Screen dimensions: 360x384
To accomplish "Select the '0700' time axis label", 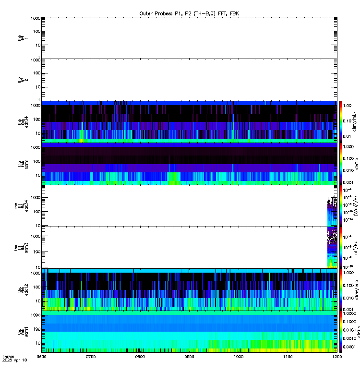I will coord(91,357).
